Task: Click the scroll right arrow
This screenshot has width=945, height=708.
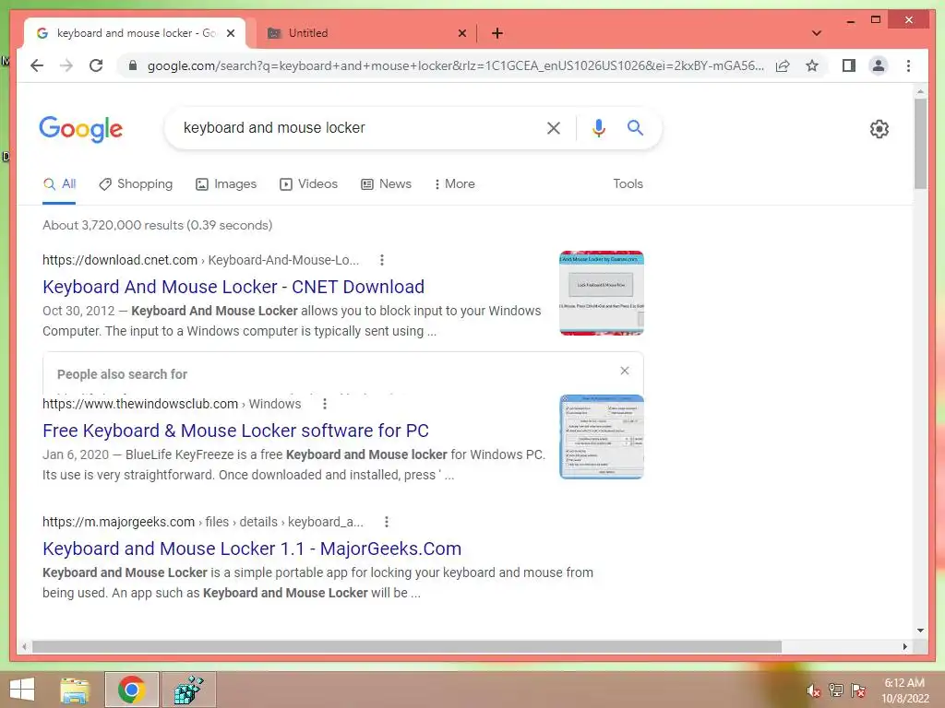Action: 904,646
